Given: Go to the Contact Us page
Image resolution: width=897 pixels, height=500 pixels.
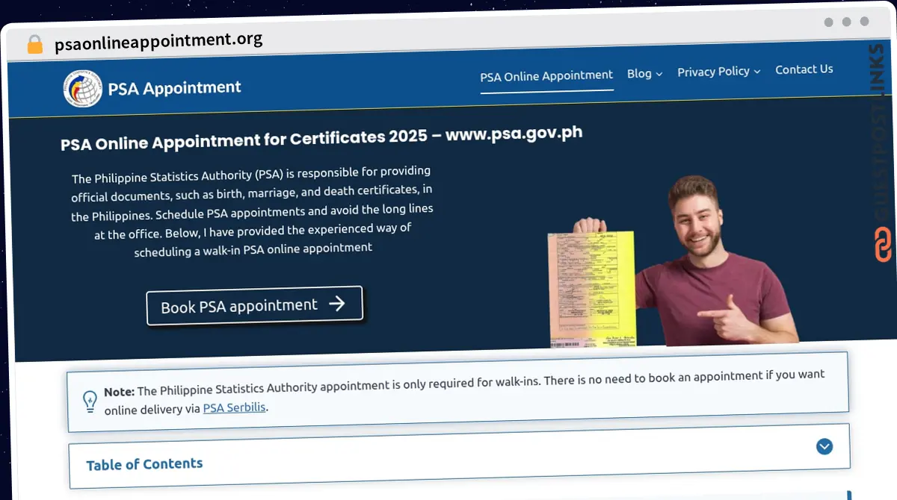Looking at the screenshot, I should (804, 69).
